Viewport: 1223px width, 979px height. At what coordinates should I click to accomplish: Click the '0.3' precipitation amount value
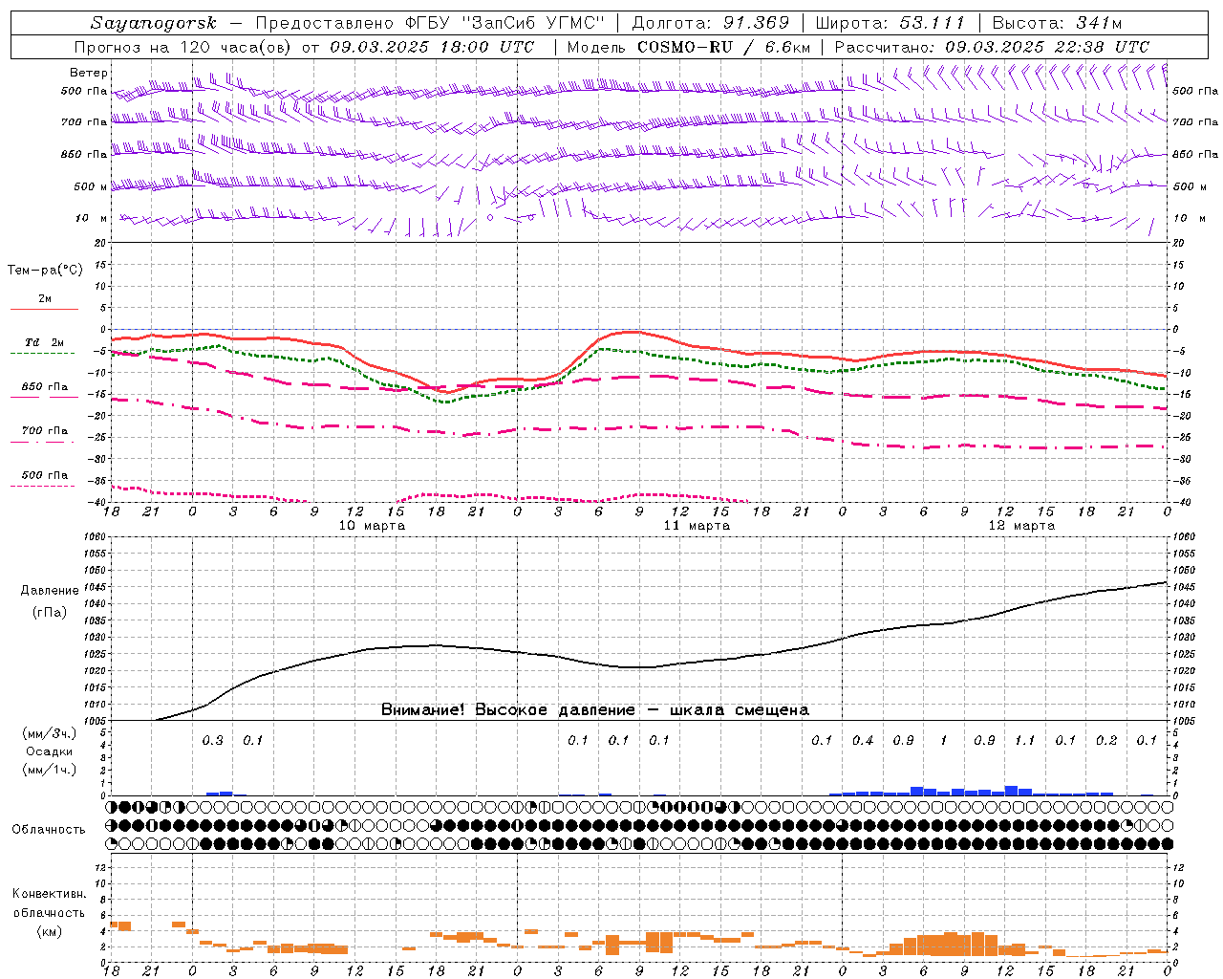[x=213, y=740]
